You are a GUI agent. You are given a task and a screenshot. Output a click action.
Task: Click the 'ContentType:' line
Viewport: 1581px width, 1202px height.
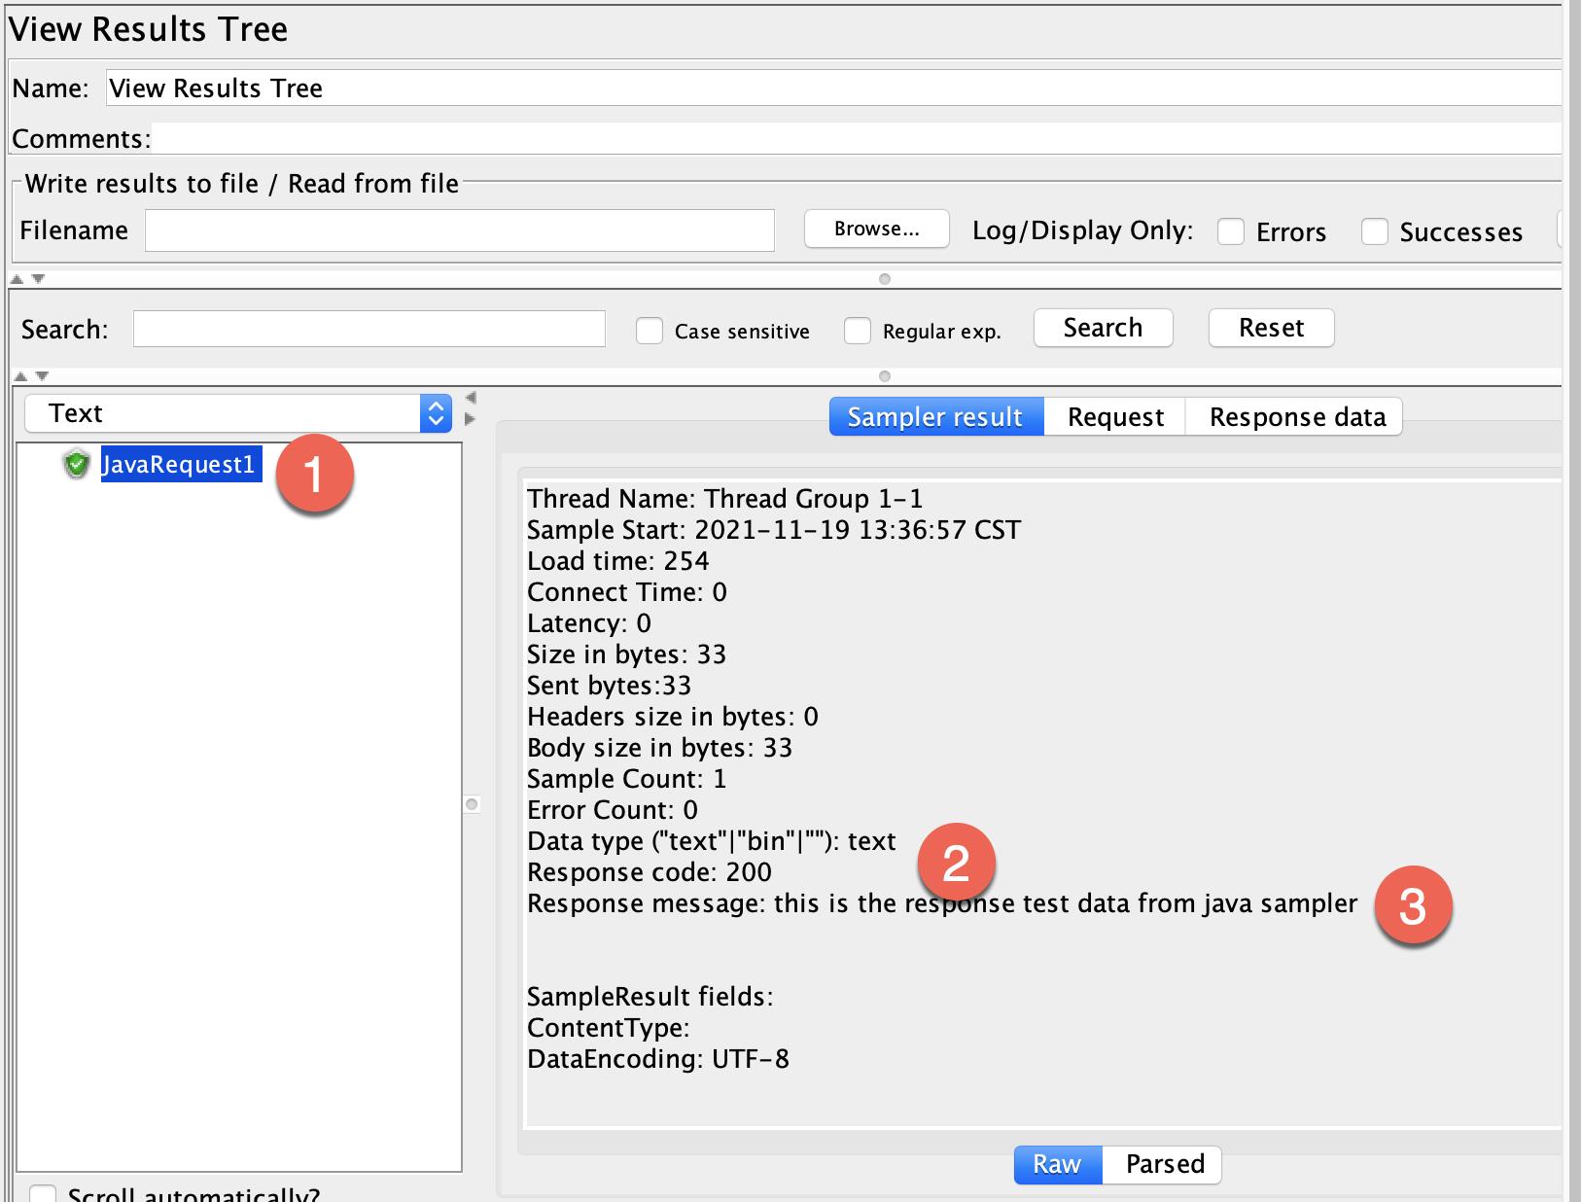click(609, 1028)
